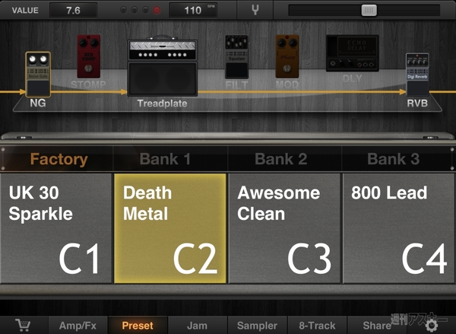Open the settings gear
The height and width of the screenshot is (334, 456).
pos(432,325)
